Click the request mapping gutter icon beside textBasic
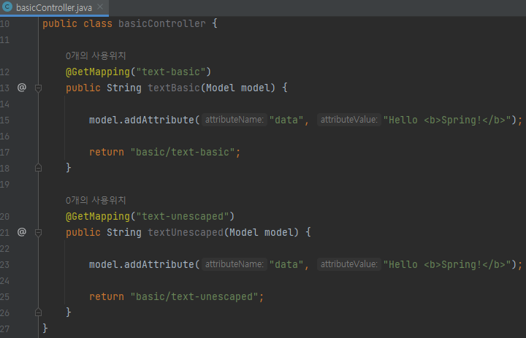The width and height of the screenshot is (526, 338). click(x=22, y=88)
